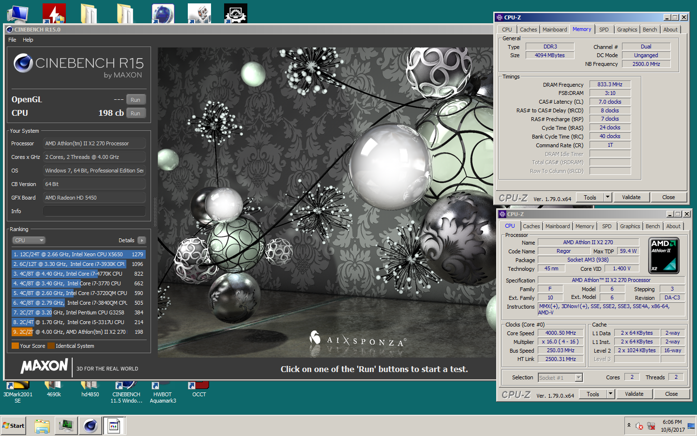Open the disconnected network tray icon
The image size is (697, 436).
tap(651, 426)
